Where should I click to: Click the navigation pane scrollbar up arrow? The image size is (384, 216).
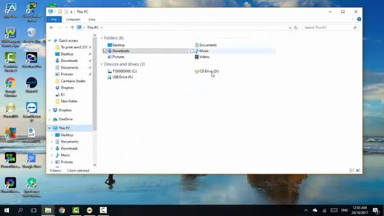pos(95,35)
